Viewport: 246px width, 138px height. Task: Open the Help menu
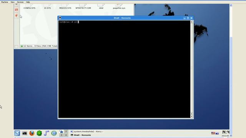click(28, 2)
